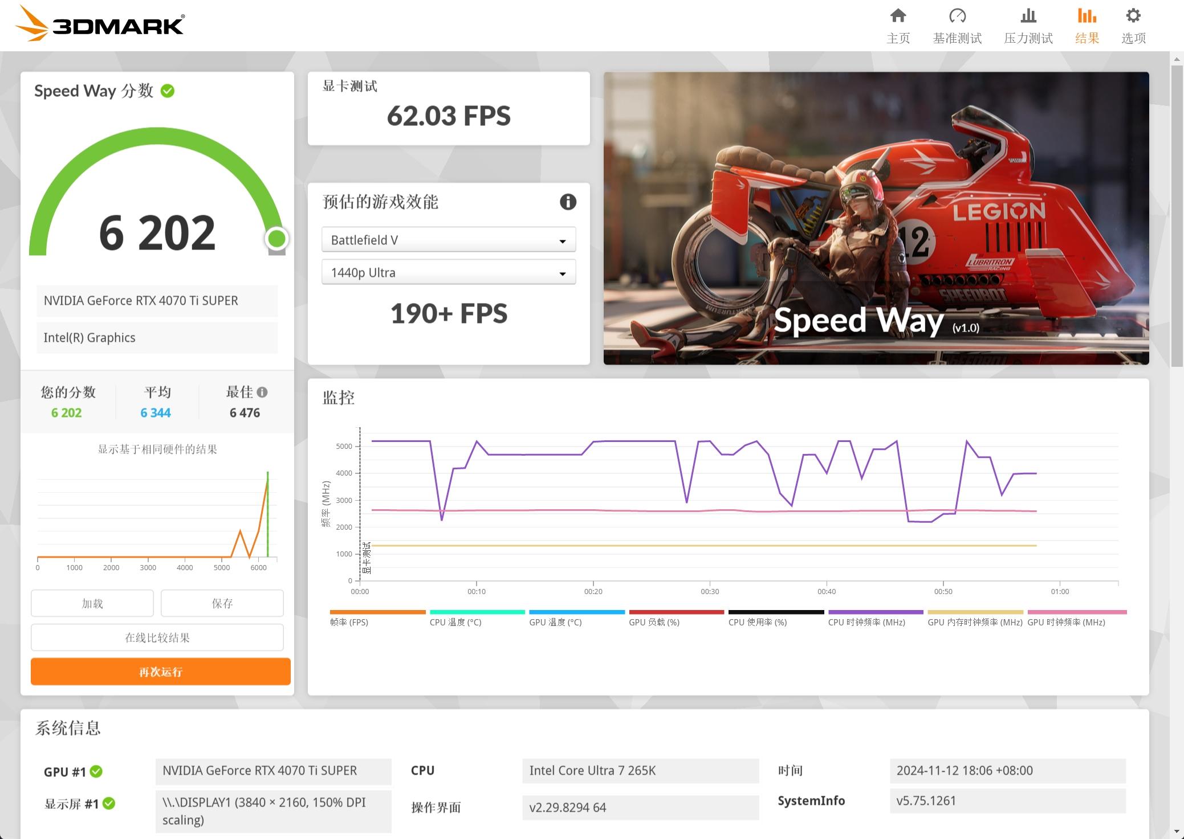Go to Benchmarks (基准测试) gauge icon
Screen dimensions: 1184x839
tap(957, 16)
